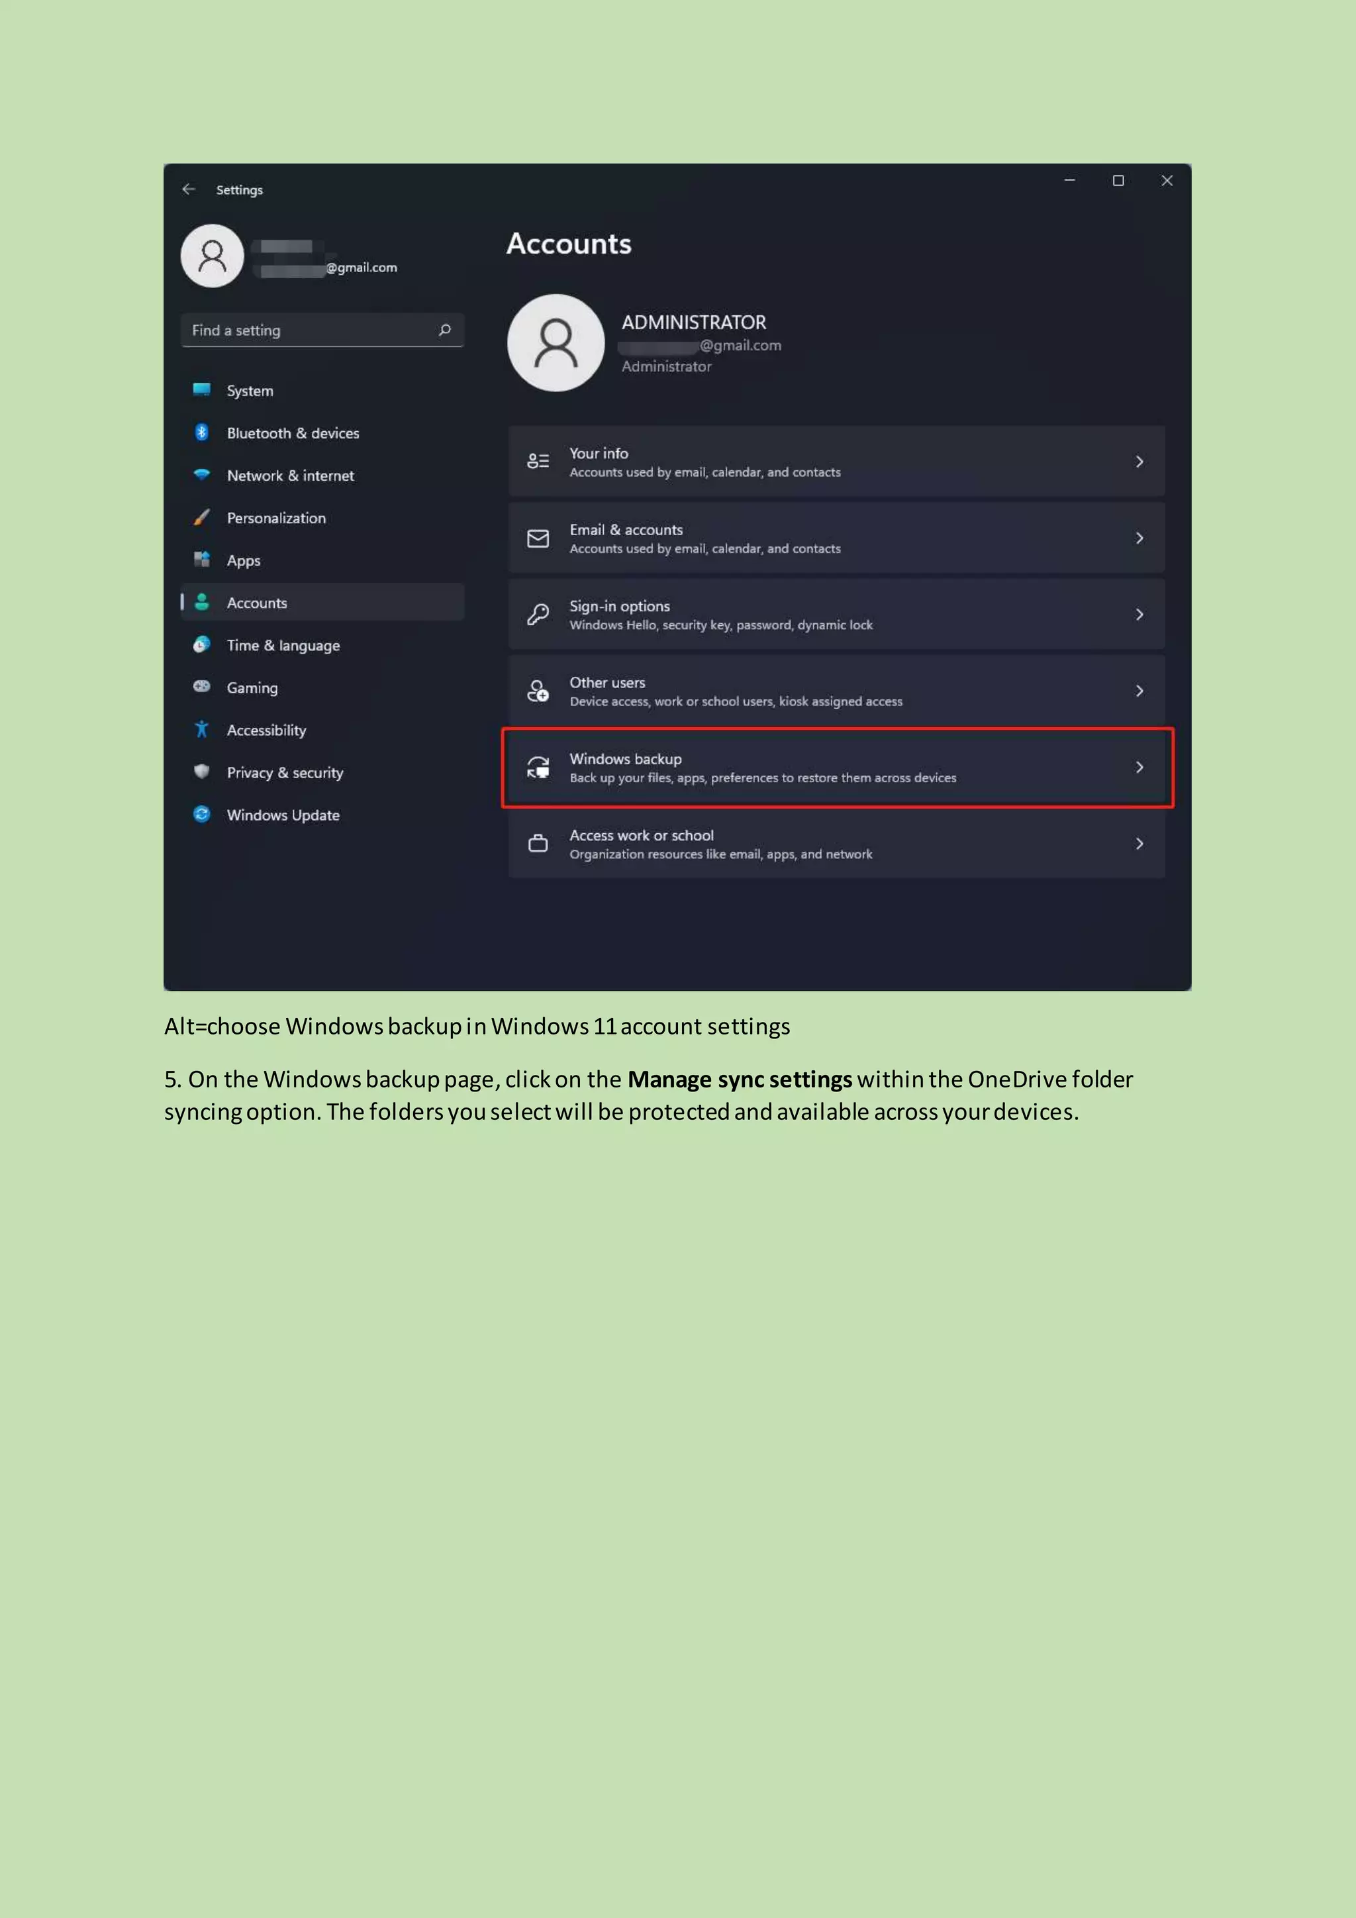Expand Your info chevron arrow

[x=1139, y=462]
